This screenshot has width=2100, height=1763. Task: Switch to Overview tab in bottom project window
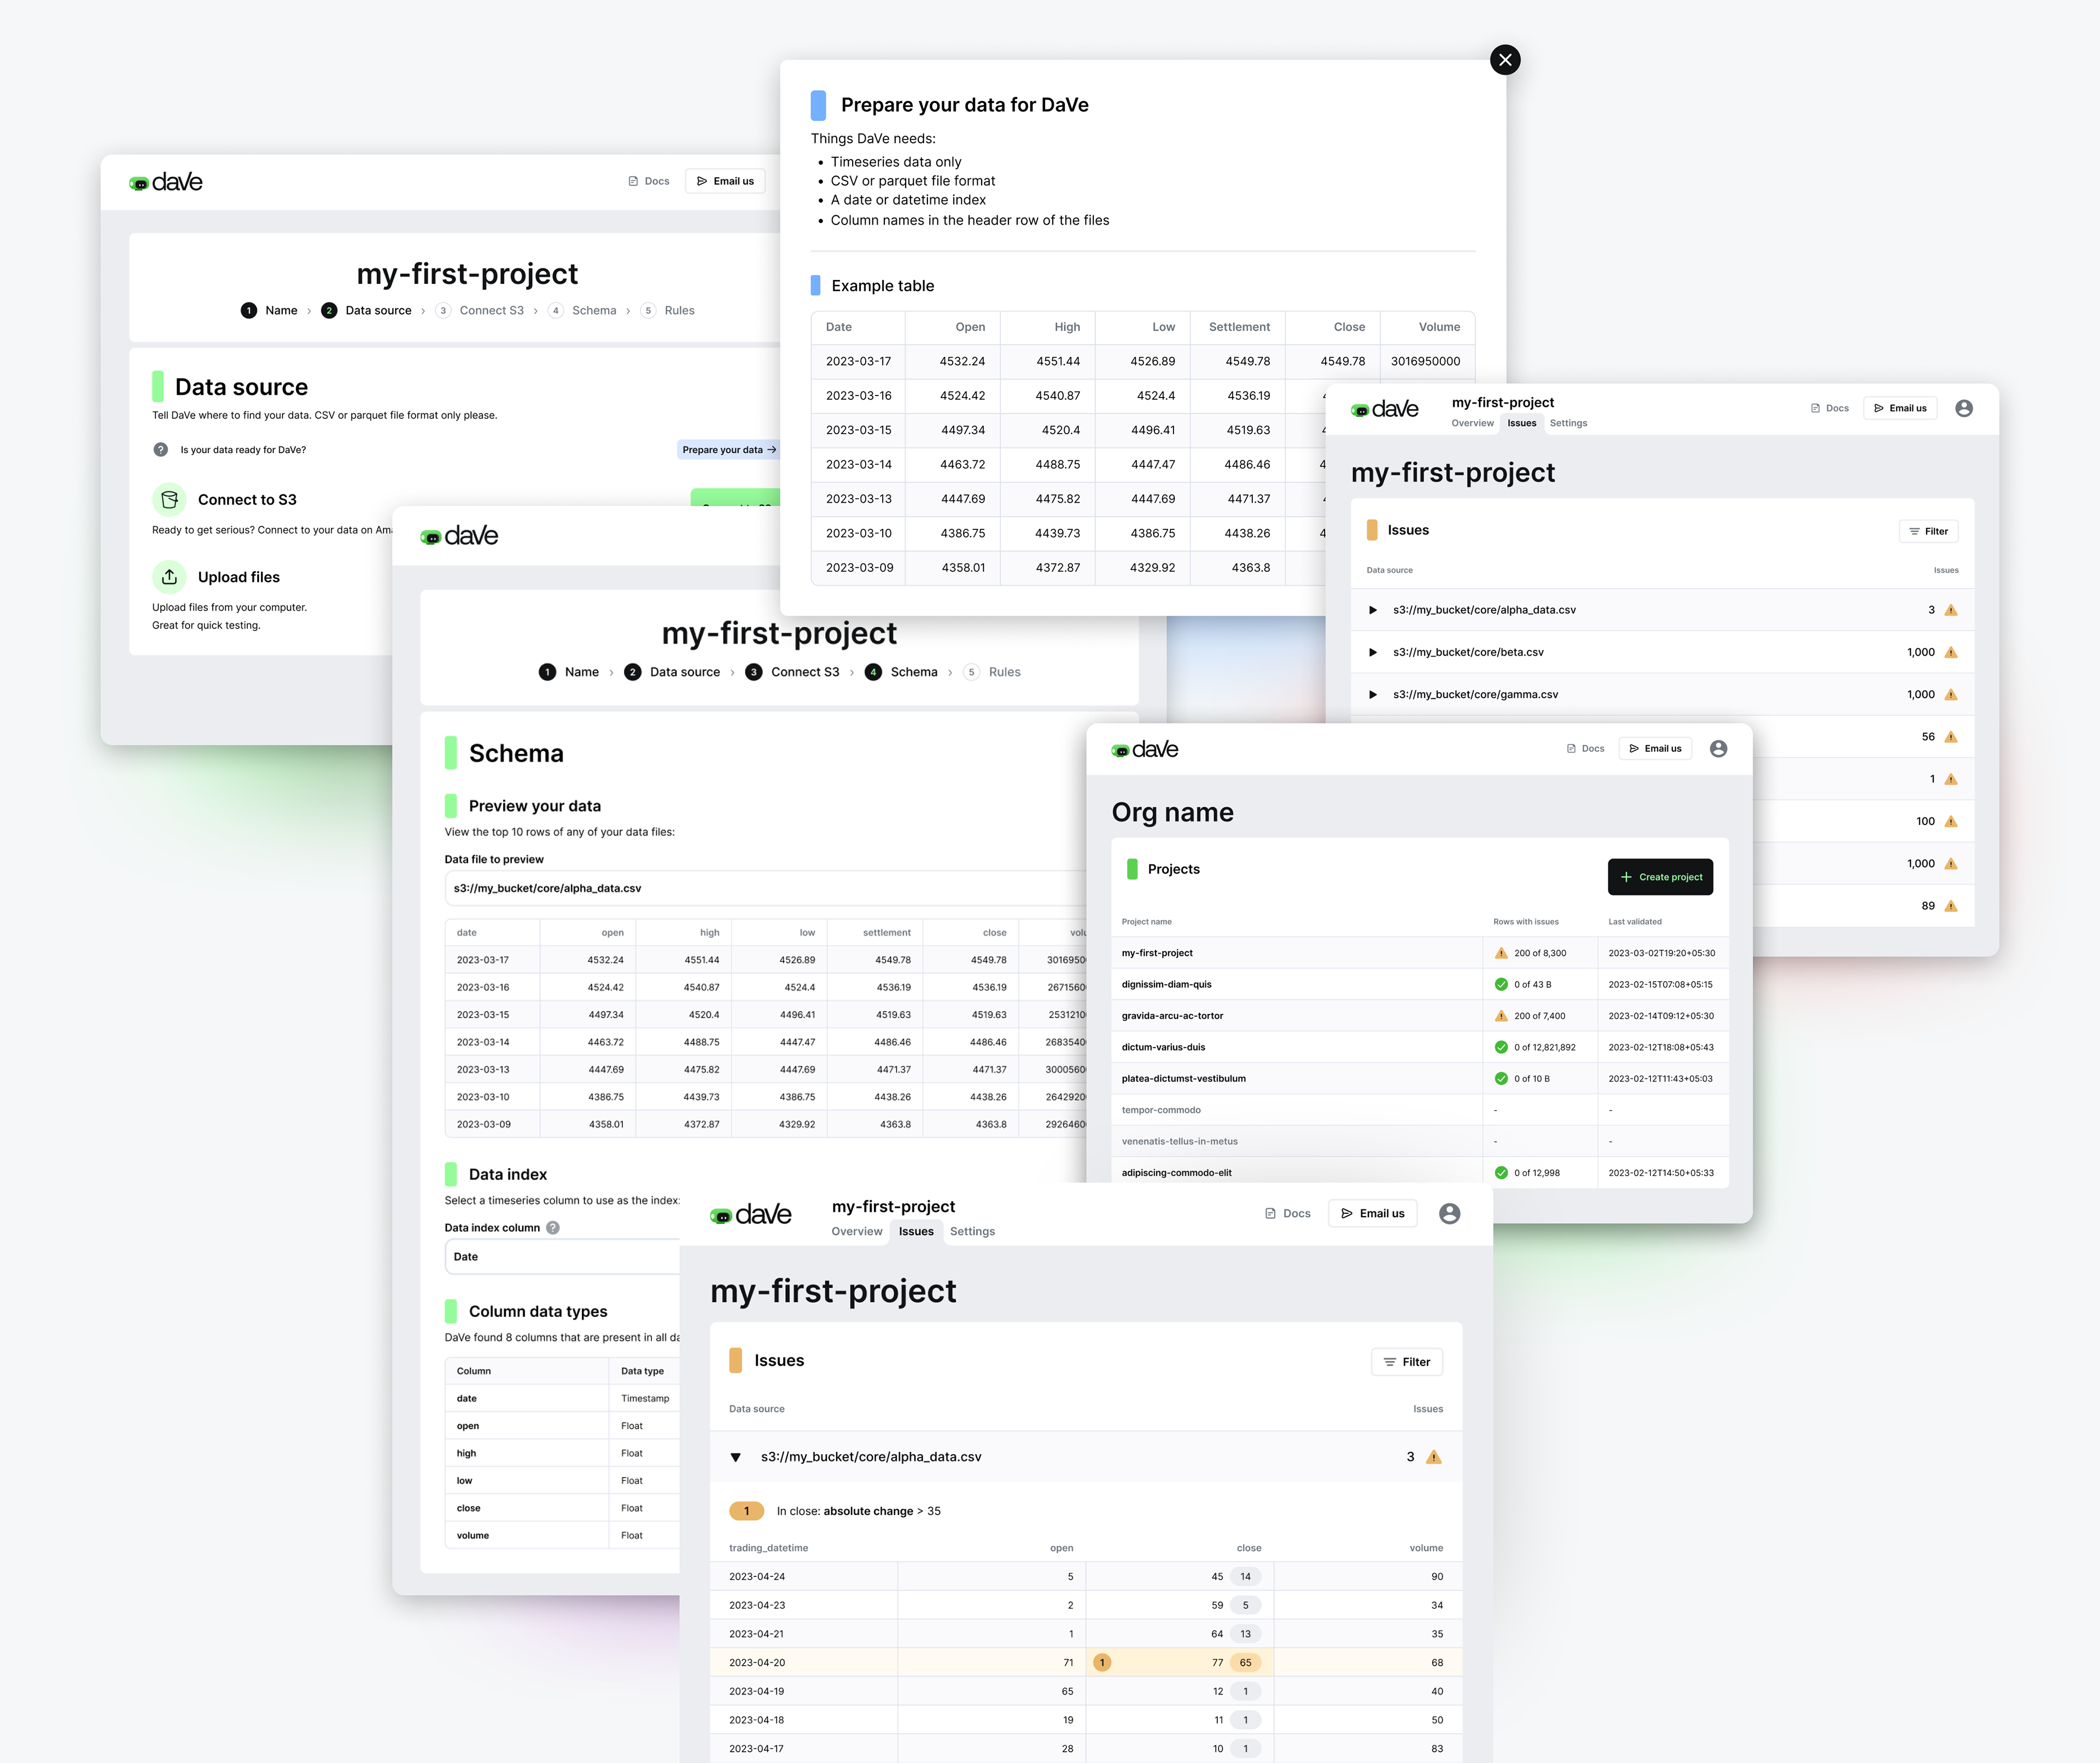point(856,1231)
